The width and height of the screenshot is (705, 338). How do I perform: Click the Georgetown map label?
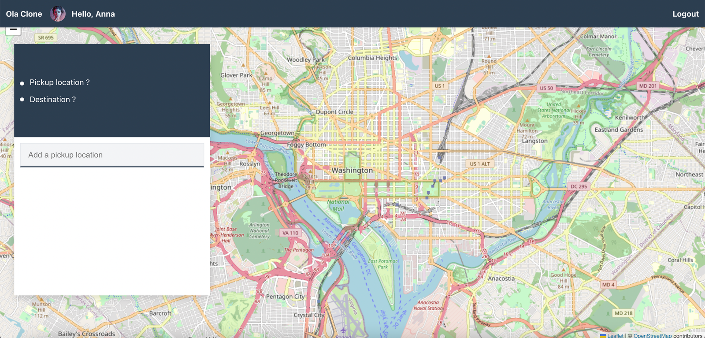(x=277, y=133)
